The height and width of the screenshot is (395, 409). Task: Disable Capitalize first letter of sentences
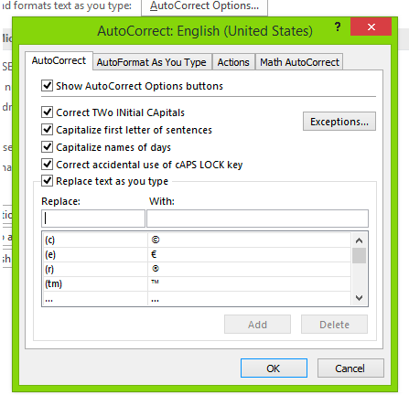pos(47,130)
